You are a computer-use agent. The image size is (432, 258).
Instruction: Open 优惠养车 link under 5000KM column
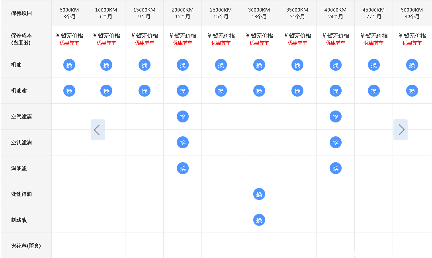(69, 43)
